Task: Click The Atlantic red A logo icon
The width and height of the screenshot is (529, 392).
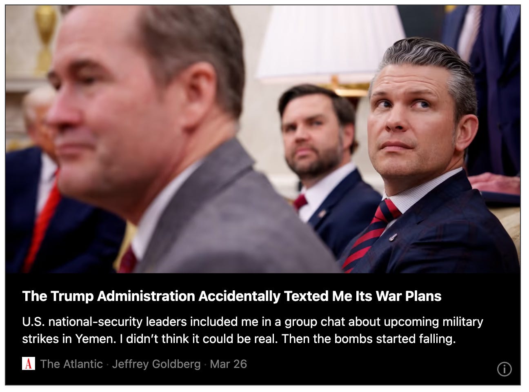Action: tap(28, 363)
